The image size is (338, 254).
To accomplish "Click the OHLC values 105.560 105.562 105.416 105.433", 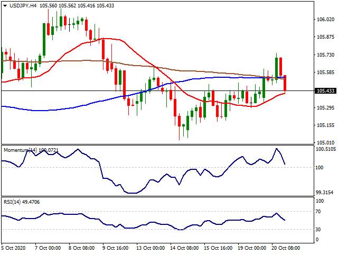I will pyautogui.click(x=77, y=6).
